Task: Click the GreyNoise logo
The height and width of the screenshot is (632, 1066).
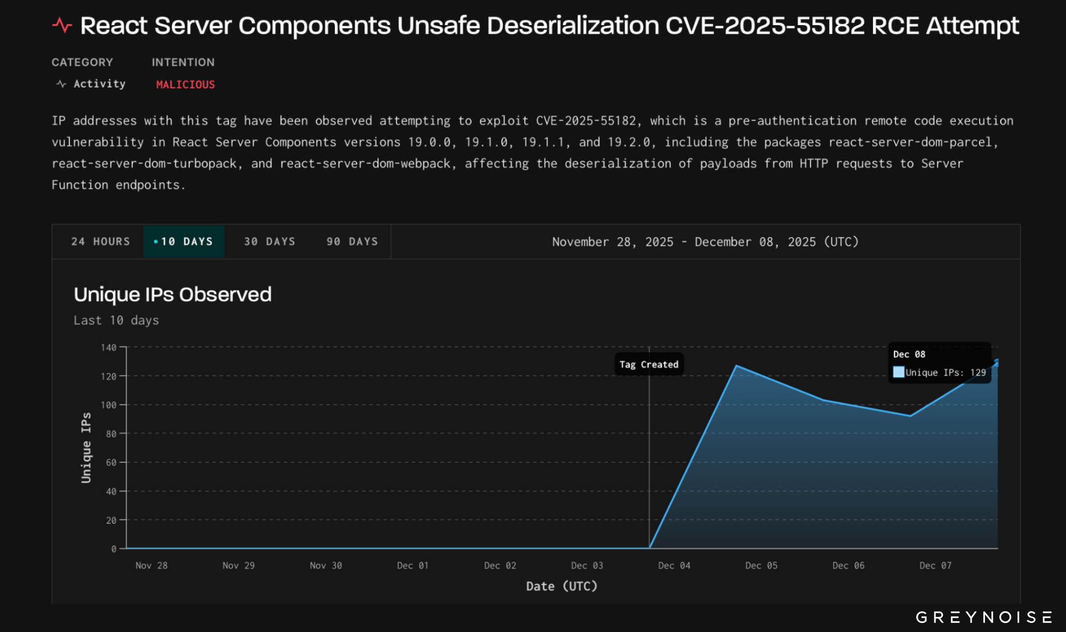Action: click(983, 617)
